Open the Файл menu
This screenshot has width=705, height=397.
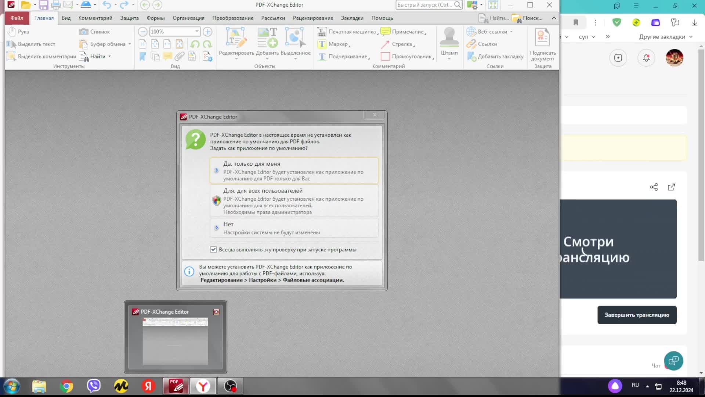[x=17, y=18]
